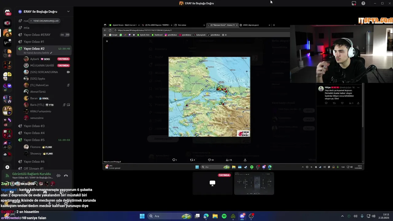Select Baran KNGL in the voice list

click(x=47, y=98)
